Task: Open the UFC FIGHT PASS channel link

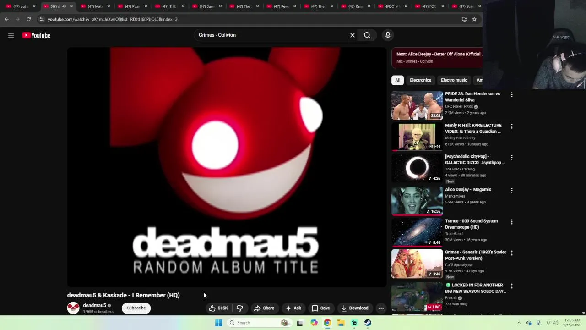Action: (459, 107)
